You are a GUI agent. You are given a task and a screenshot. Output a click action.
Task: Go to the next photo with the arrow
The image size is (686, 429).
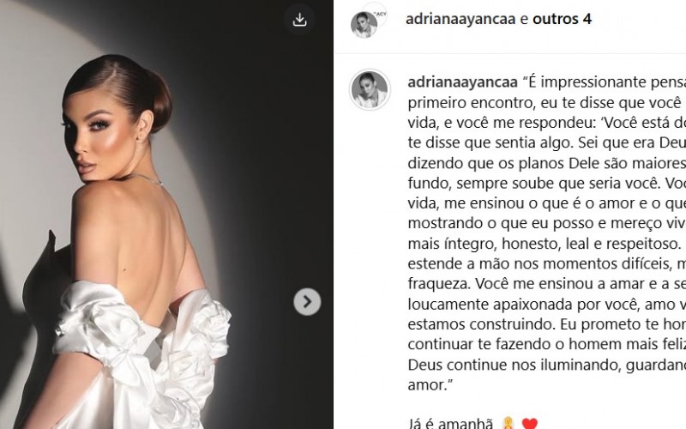click(x=307, y=302)
